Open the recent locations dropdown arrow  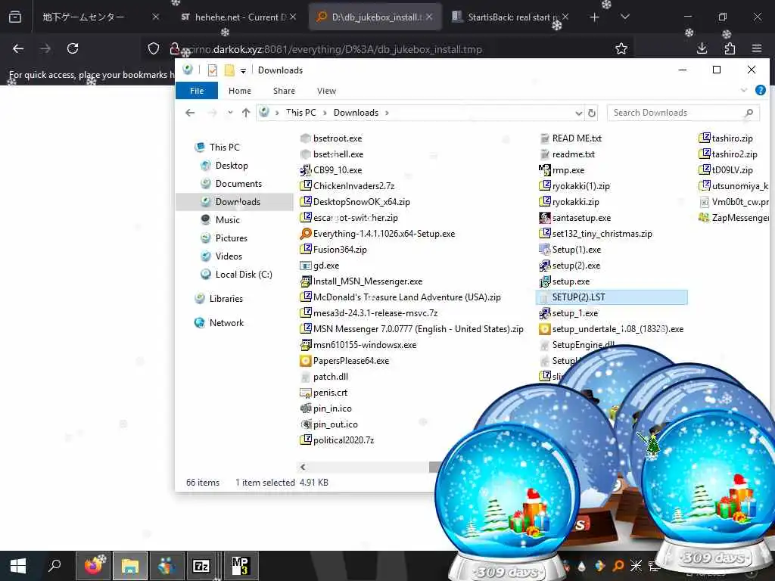click(x=230, y=113)
